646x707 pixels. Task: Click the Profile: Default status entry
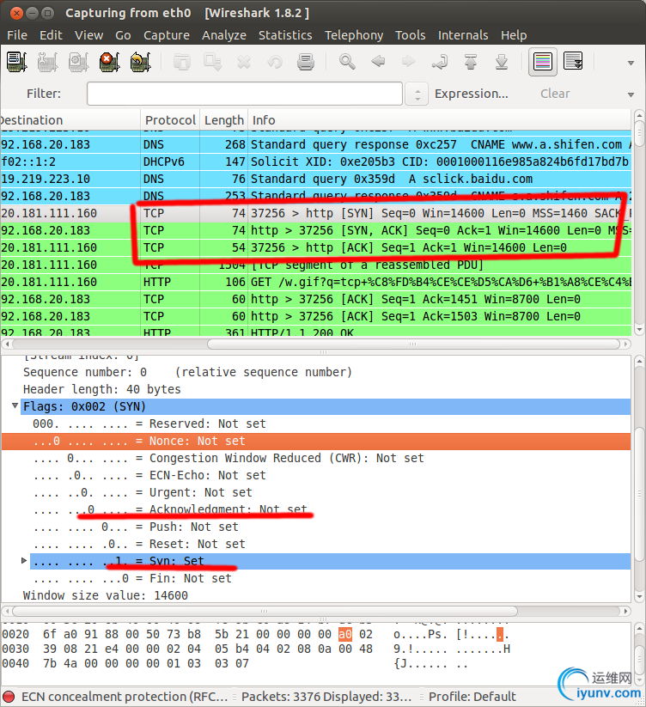[472, 697]
